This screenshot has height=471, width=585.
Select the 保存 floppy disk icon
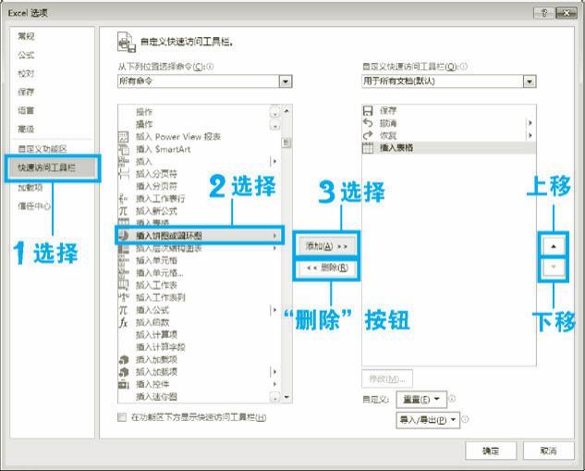point(368,110)
